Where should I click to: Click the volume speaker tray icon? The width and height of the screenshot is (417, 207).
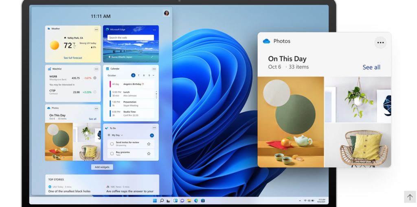(309, 200)
